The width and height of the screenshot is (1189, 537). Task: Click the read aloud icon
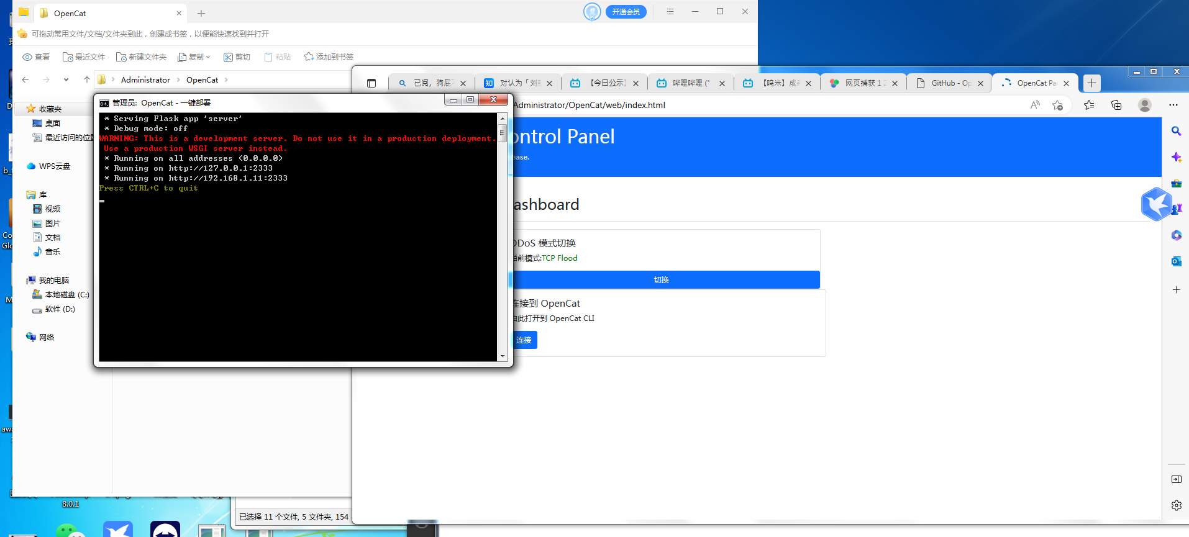pyautogui.click(x=1035, y=105)
